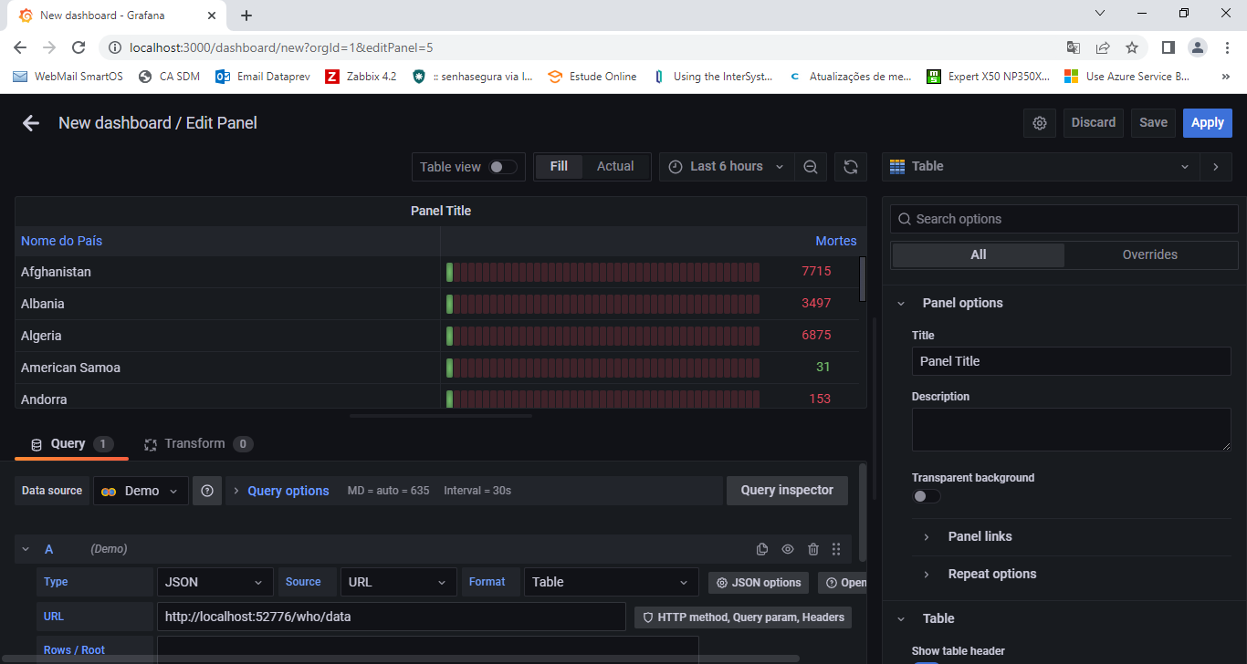Switch to the Transform tab
The height and width of the screenshot is (664, 1247).
(194, 444)
